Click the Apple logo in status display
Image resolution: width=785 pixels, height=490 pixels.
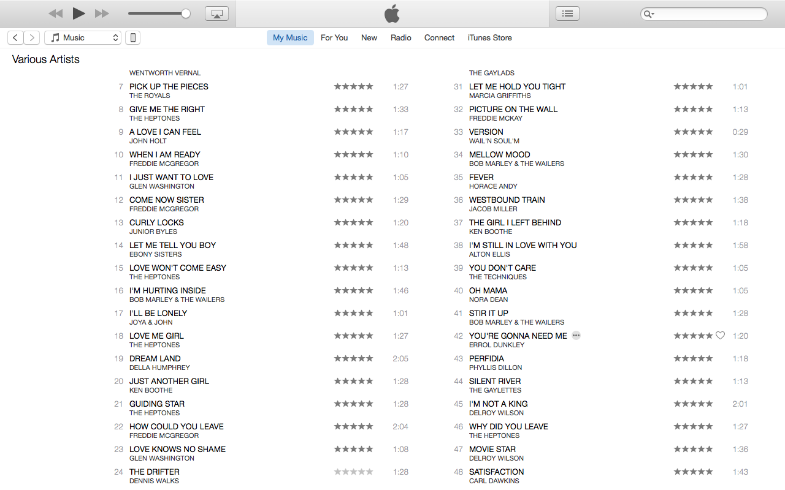click(392, 13)
